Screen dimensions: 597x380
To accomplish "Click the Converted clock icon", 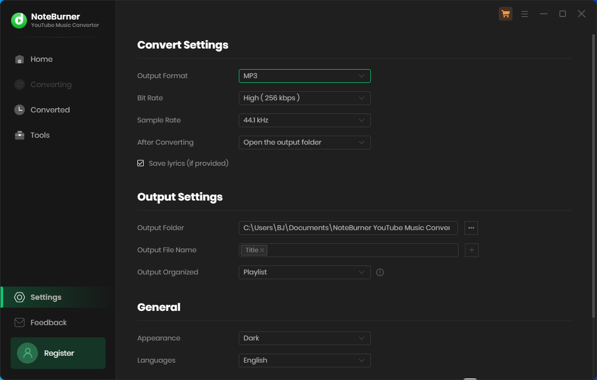I will coord(20,110).
